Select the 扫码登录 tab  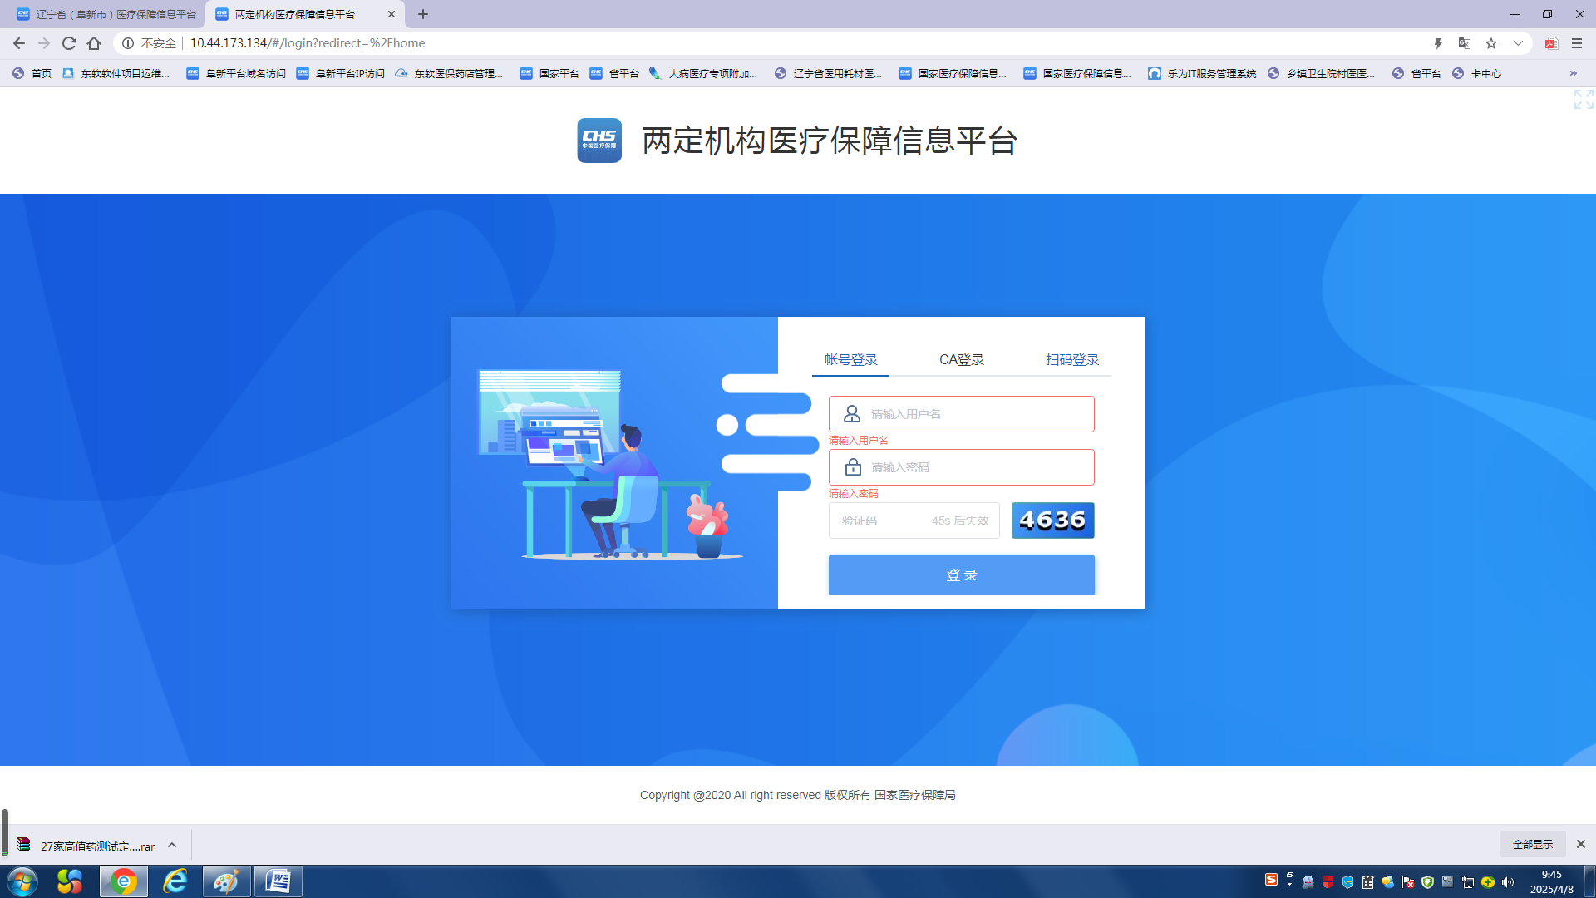point(1072,360)
